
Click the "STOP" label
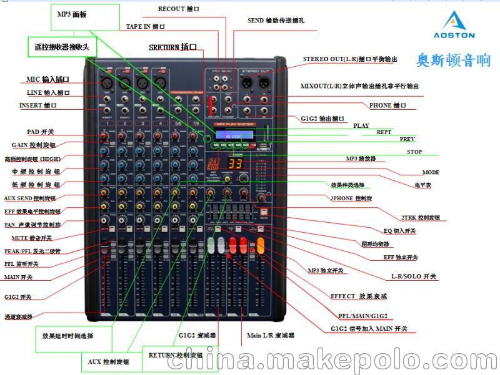pos(414,152)
